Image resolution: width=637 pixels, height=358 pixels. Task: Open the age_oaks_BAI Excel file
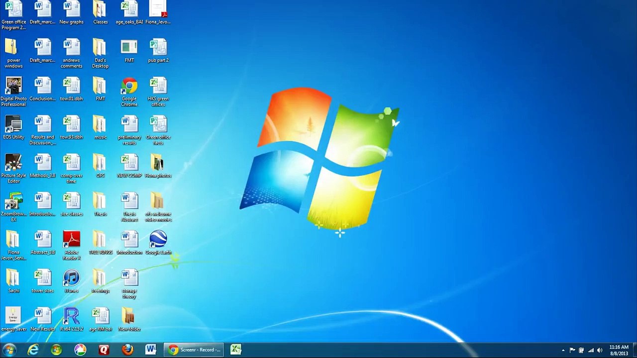pos(129,13)
